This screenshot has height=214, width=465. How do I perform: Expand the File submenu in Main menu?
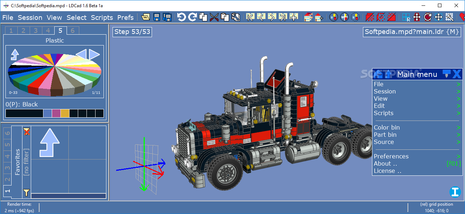417,84
